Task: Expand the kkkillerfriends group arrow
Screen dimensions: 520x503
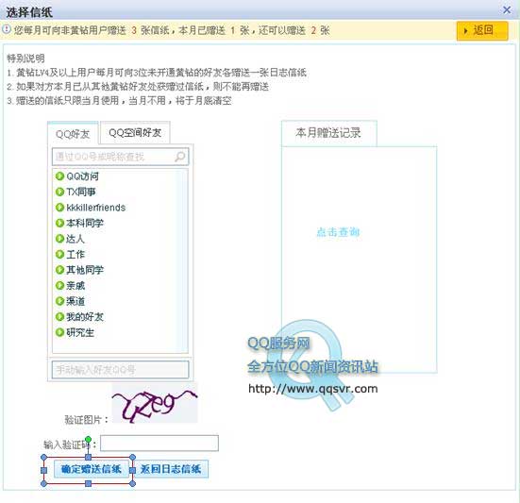Action: point(59,208)
